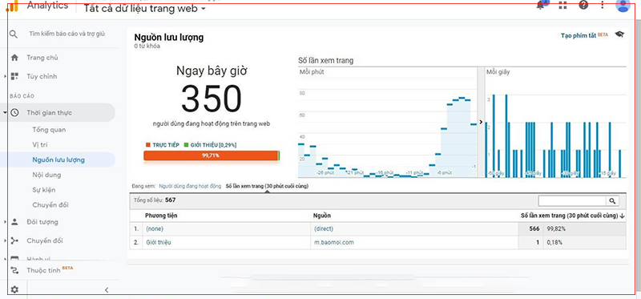641x299 pixels.
Task: Go to Trang chủ
Action: 42,58
